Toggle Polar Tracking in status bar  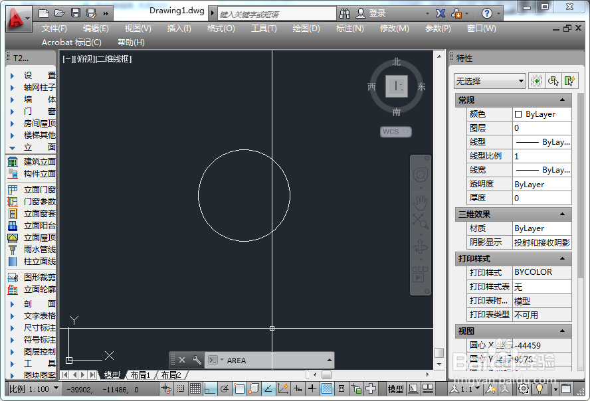tap(225, 388)
